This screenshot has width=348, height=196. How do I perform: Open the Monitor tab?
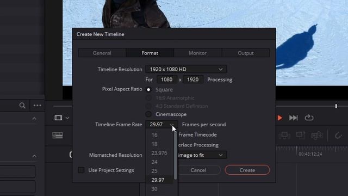click(197, 53)
